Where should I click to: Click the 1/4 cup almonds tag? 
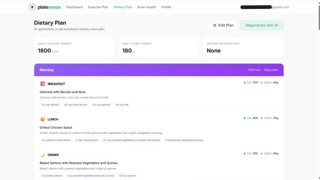coord(101,105)
